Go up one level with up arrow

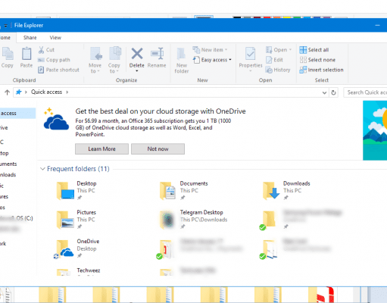point(7,92)
